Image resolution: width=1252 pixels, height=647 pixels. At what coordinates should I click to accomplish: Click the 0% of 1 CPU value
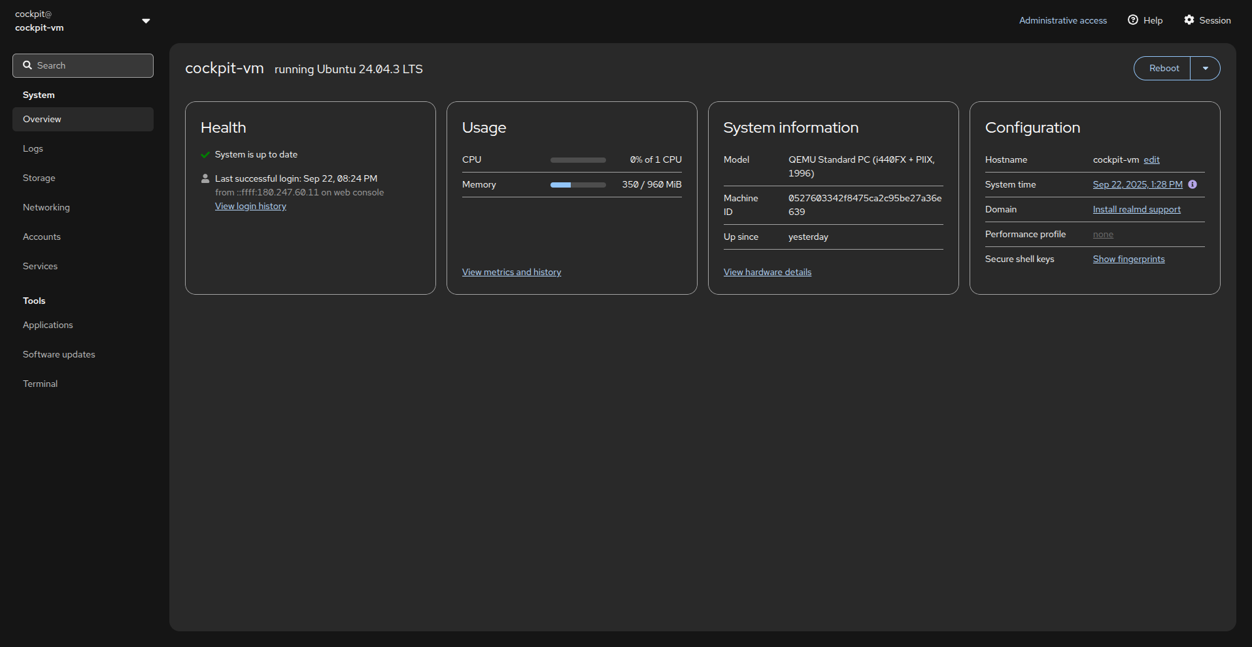(655, 159)
